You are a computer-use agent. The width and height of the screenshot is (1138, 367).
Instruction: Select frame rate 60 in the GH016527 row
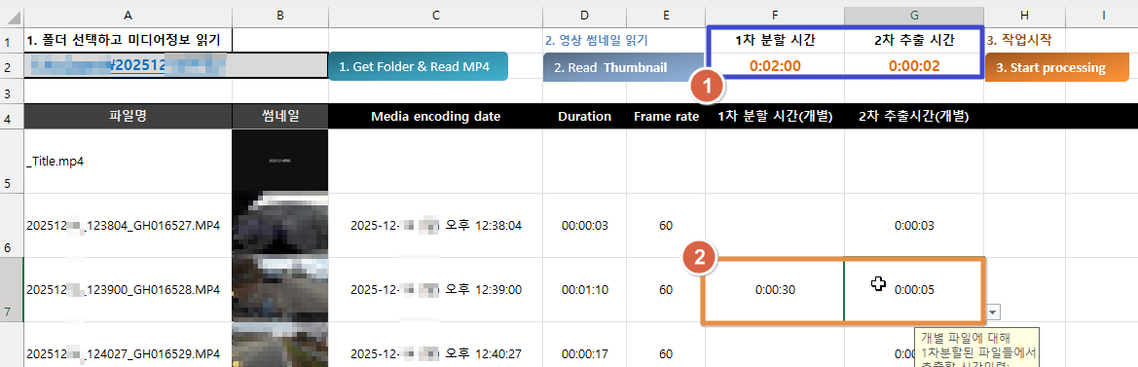666,226
